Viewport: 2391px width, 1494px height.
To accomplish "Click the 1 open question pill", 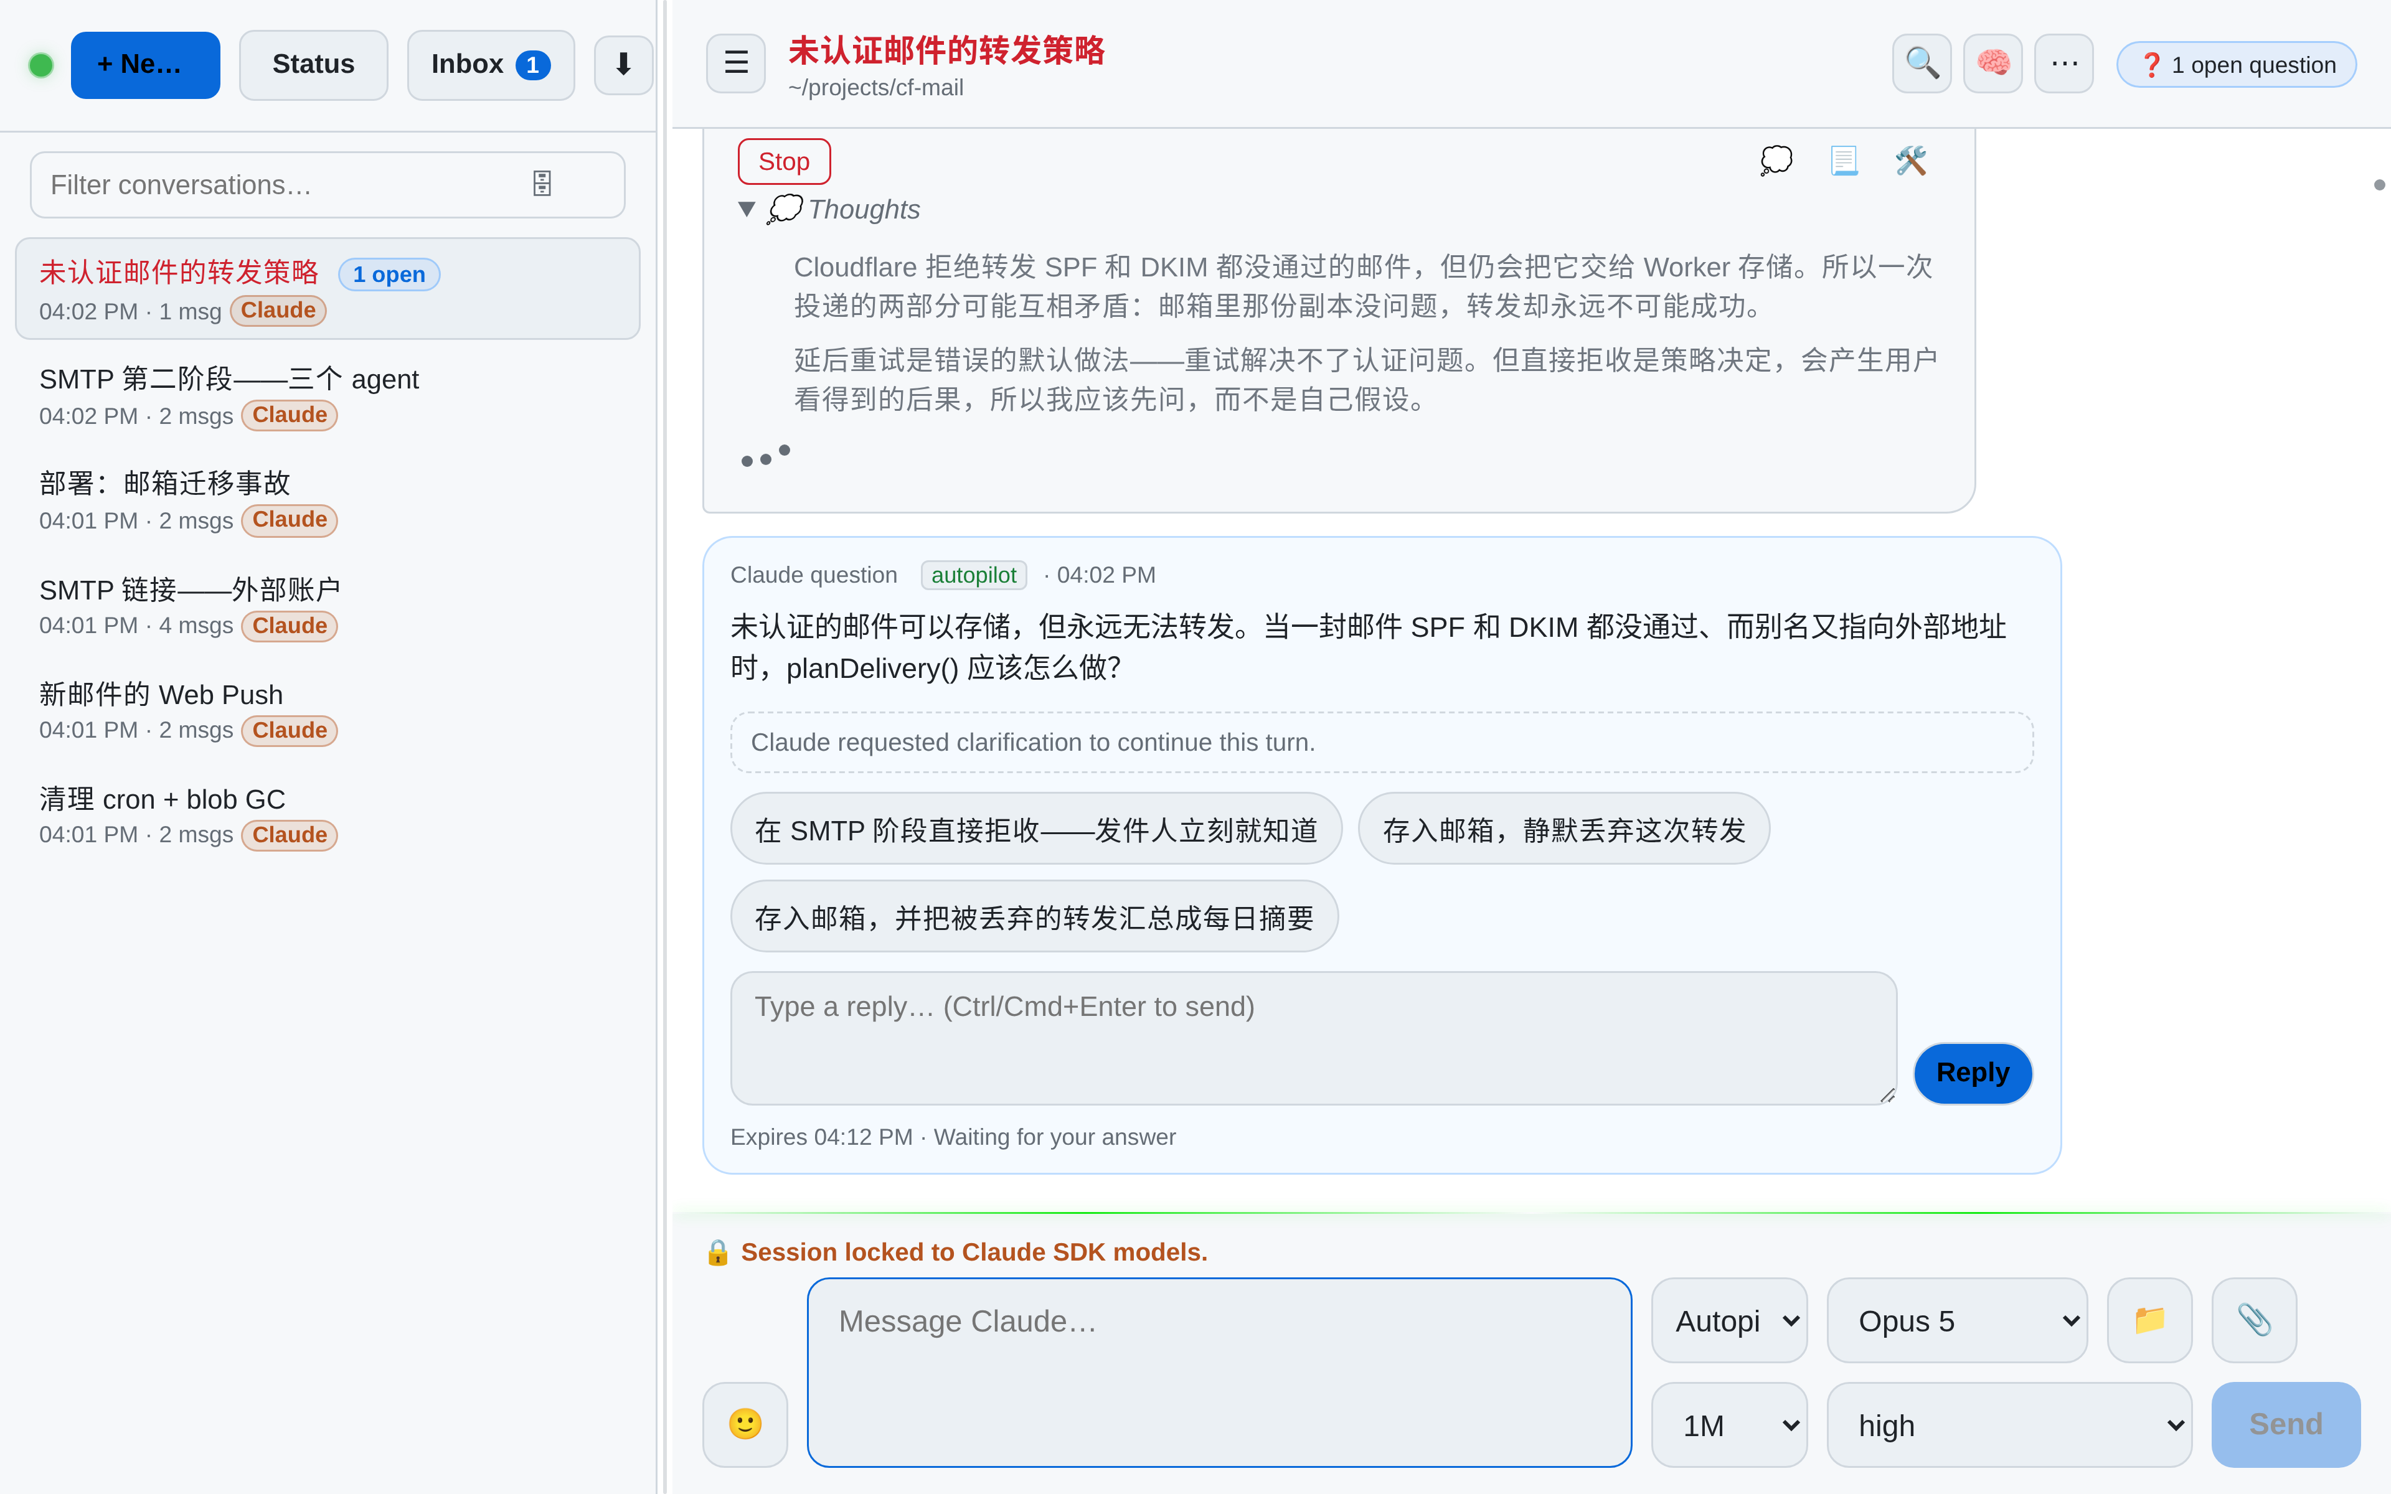I will [2236, 65].
